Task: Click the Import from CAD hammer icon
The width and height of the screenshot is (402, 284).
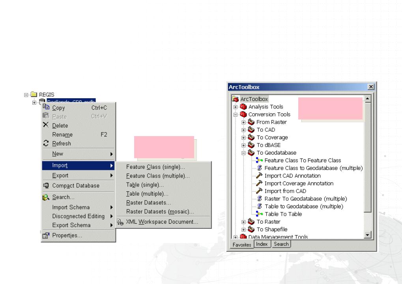Action: point(259,191)
